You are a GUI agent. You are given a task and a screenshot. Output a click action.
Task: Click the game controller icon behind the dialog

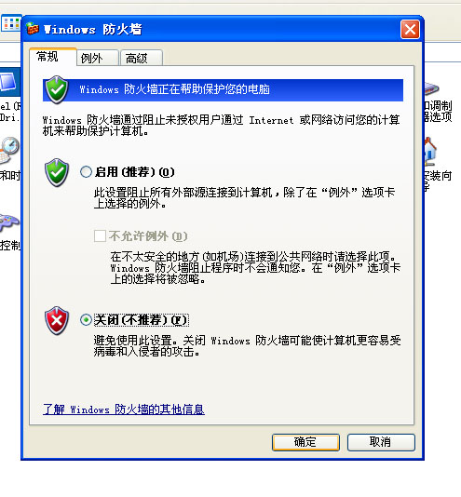click(x=9, y=222)
